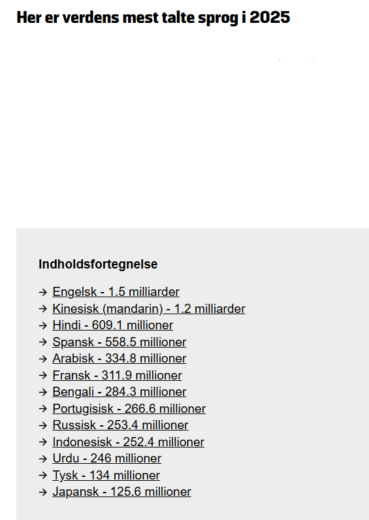The image size is (369, 520).
Task: Jump to Urdu - 246 millioner
Action: 106,459
